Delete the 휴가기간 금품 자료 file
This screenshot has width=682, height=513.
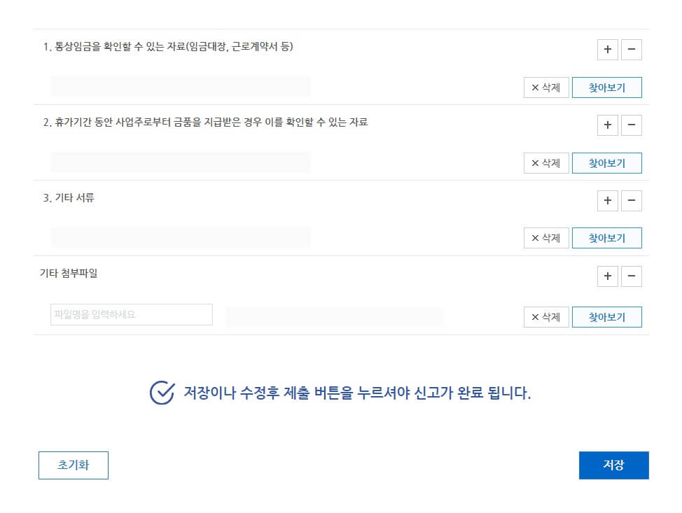tap(546, 163)
